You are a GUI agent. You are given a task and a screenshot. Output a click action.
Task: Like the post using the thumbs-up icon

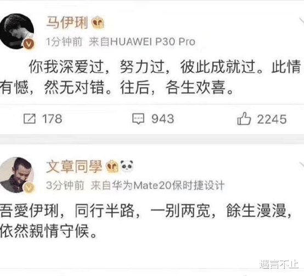(x=244, y=118)
